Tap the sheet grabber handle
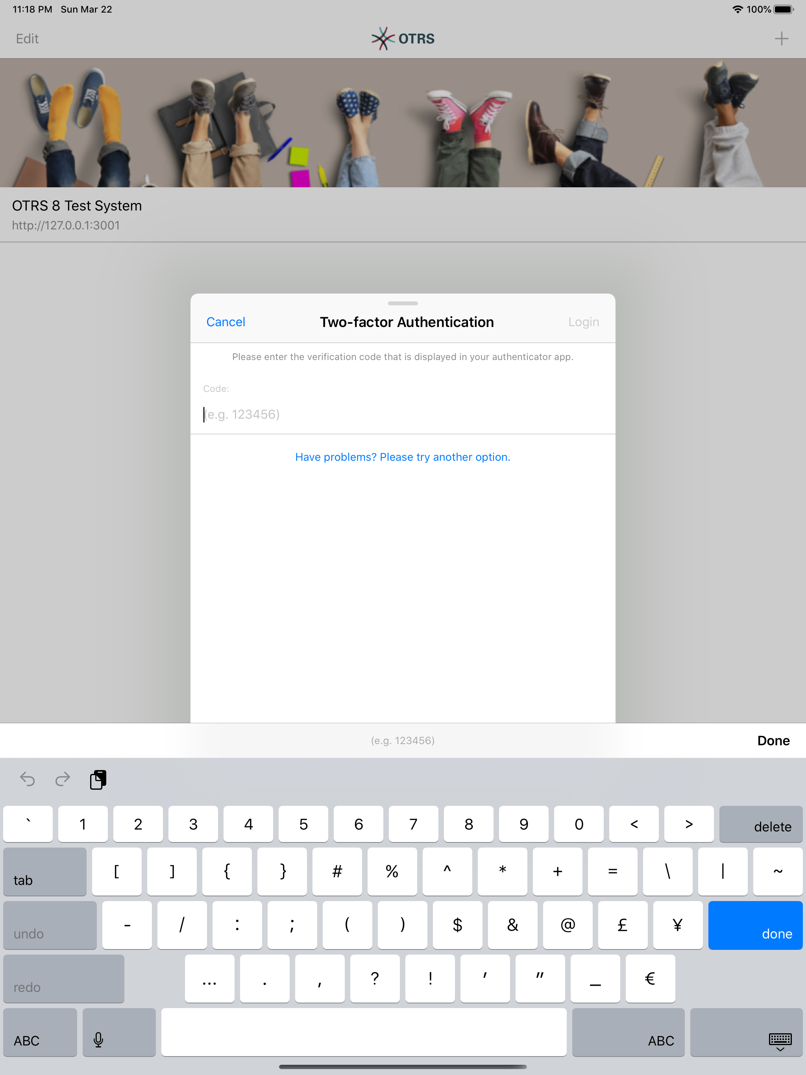The width and height of the screenshot is (806, 1075). [x=403, y=303]
